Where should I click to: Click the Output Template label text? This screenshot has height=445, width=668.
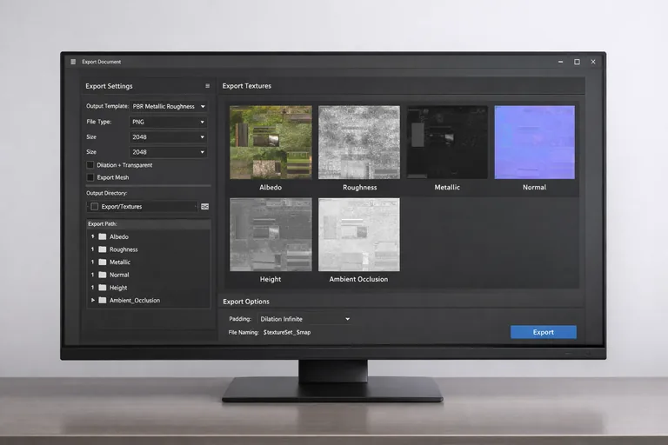click(x=107, y=106)
